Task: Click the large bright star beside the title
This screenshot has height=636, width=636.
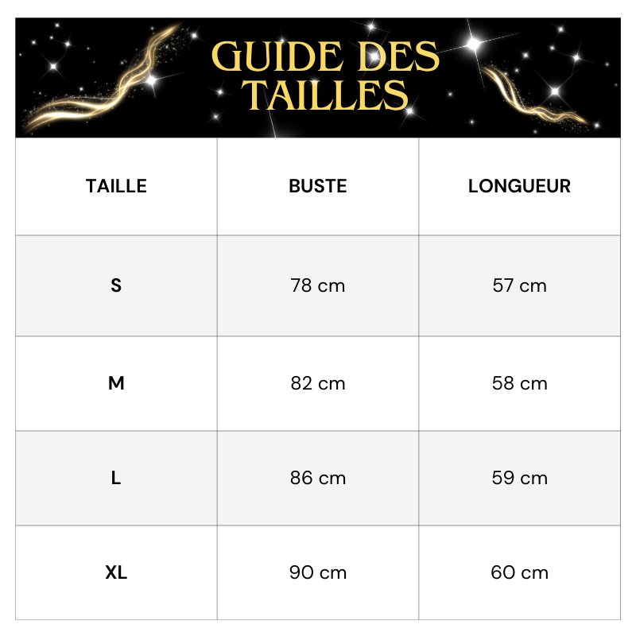Action: 475,42
